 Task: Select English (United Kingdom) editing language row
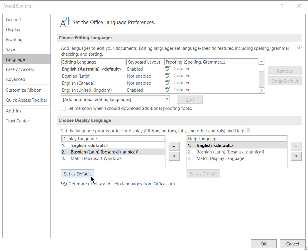tap(87, 90)
